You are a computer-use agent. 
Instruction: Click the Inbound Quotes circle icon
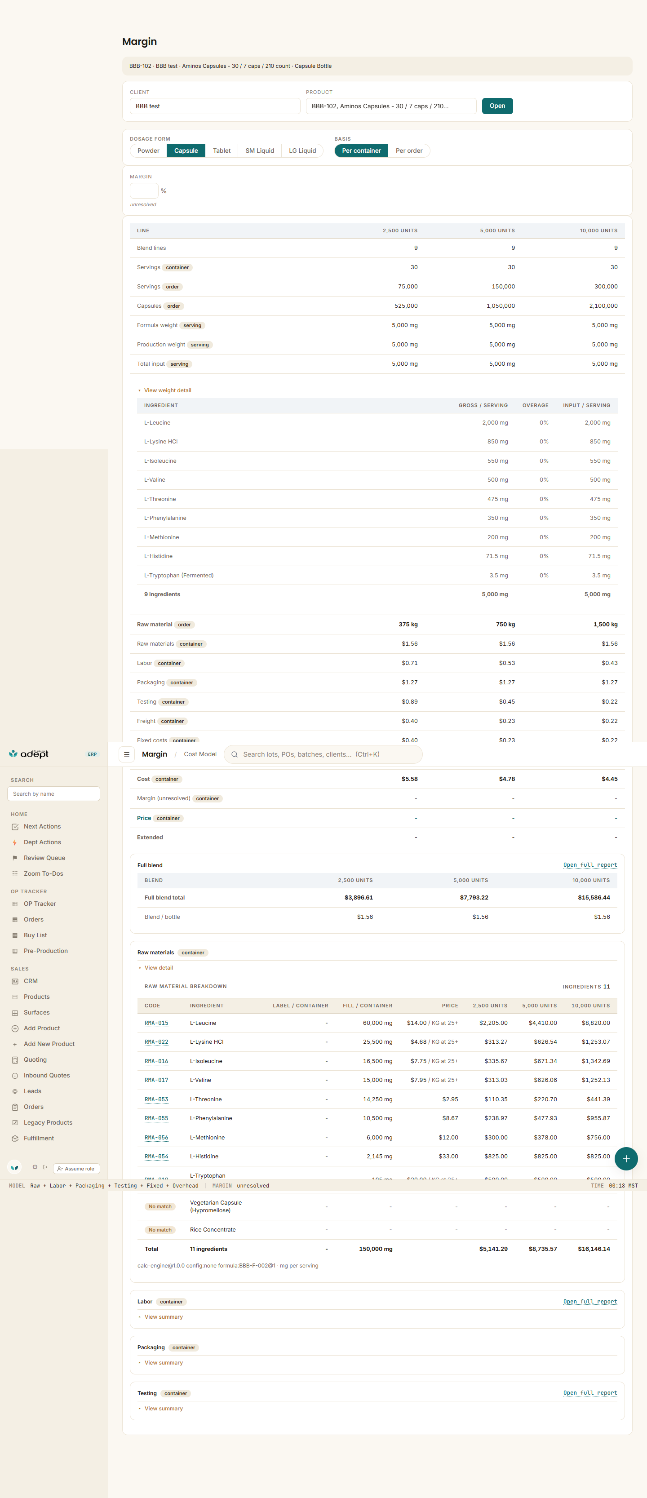tap(15, 1075)
